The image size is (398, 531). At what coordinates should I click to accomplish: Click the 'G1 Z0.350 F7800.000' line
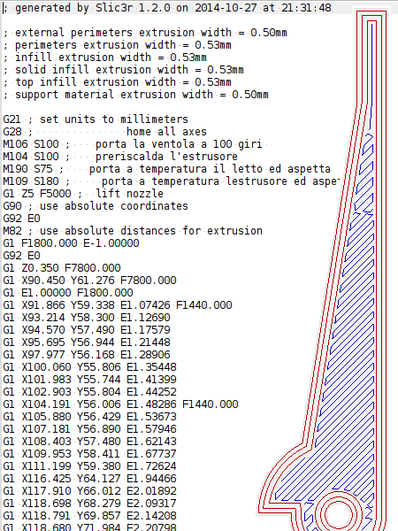tap(62, 268)
